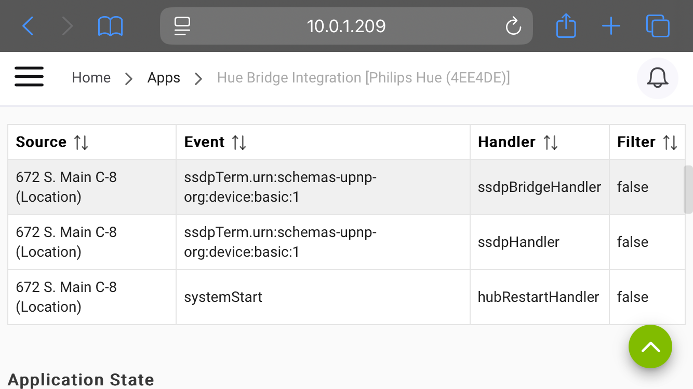This screenshot has width=693, height=389.
Task: Navigate to Home breadcrumb
Action: point(91,78)
